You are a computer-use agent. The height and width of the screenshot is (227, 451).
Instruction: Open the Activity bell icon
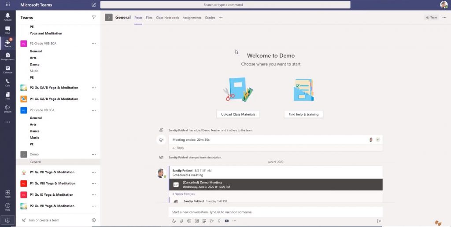click(8, 17)
